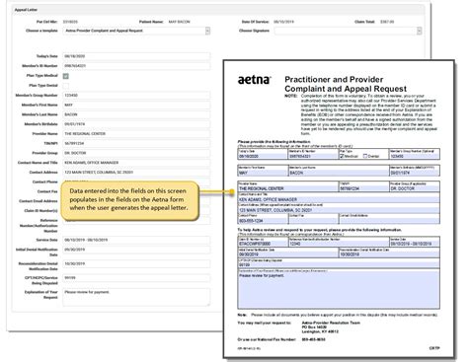Click THE REGIONAL CENTER field on Aetna form
468x362 pixels.
point(288,188)
